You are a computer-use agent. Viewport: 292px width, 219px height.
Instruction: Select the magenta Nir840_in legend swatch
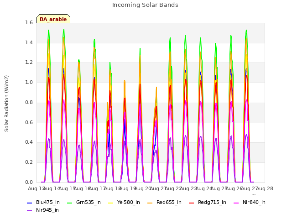[236, 203]
